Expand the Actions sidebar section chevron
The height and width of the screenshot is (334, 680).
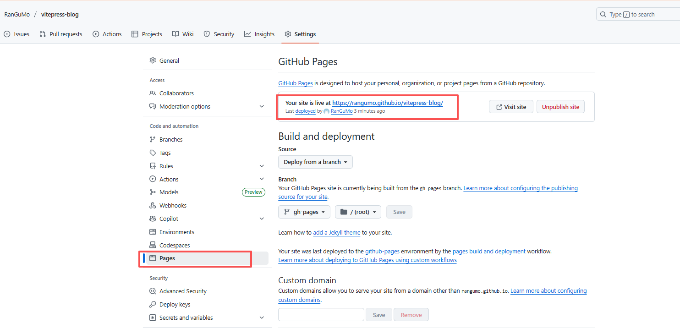262,179
